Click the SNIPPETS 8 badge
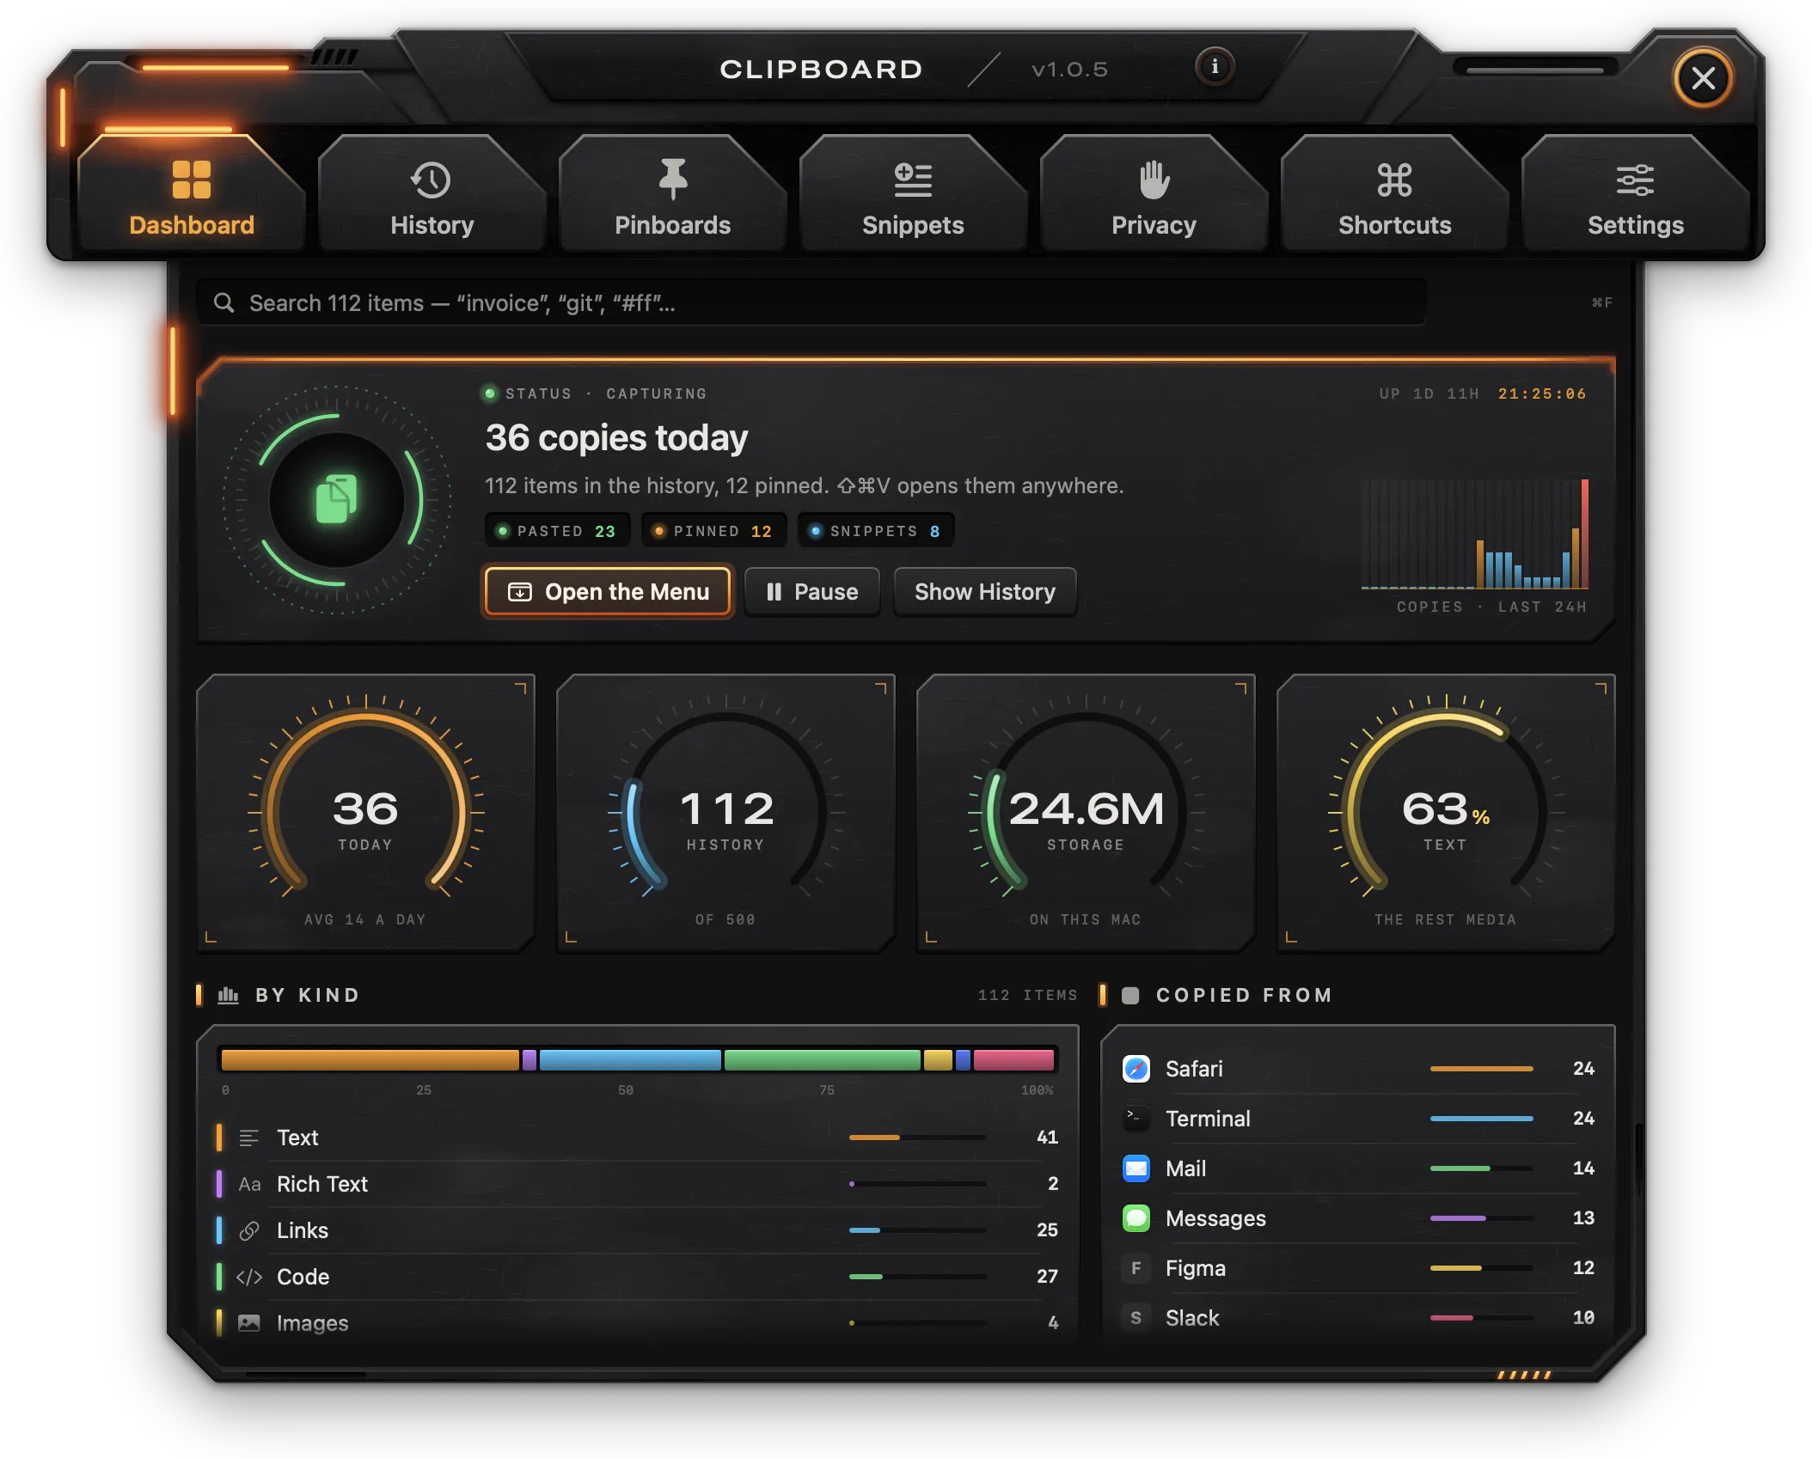The width and height of the screenshot is (1812, 1458). 875,531
